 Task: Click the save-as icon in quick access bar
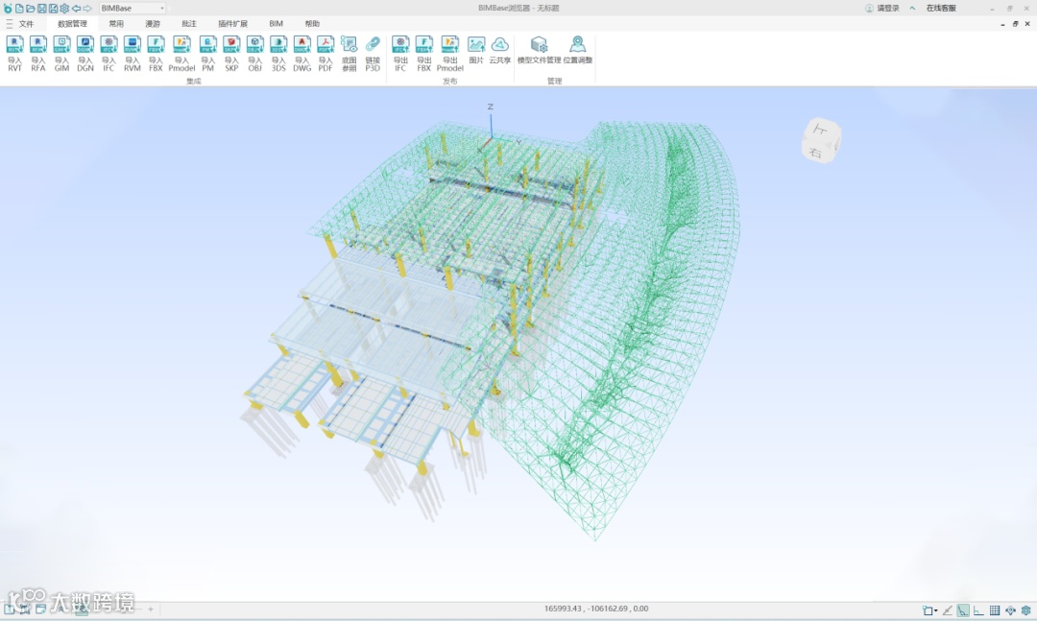[x=53, y=9]
